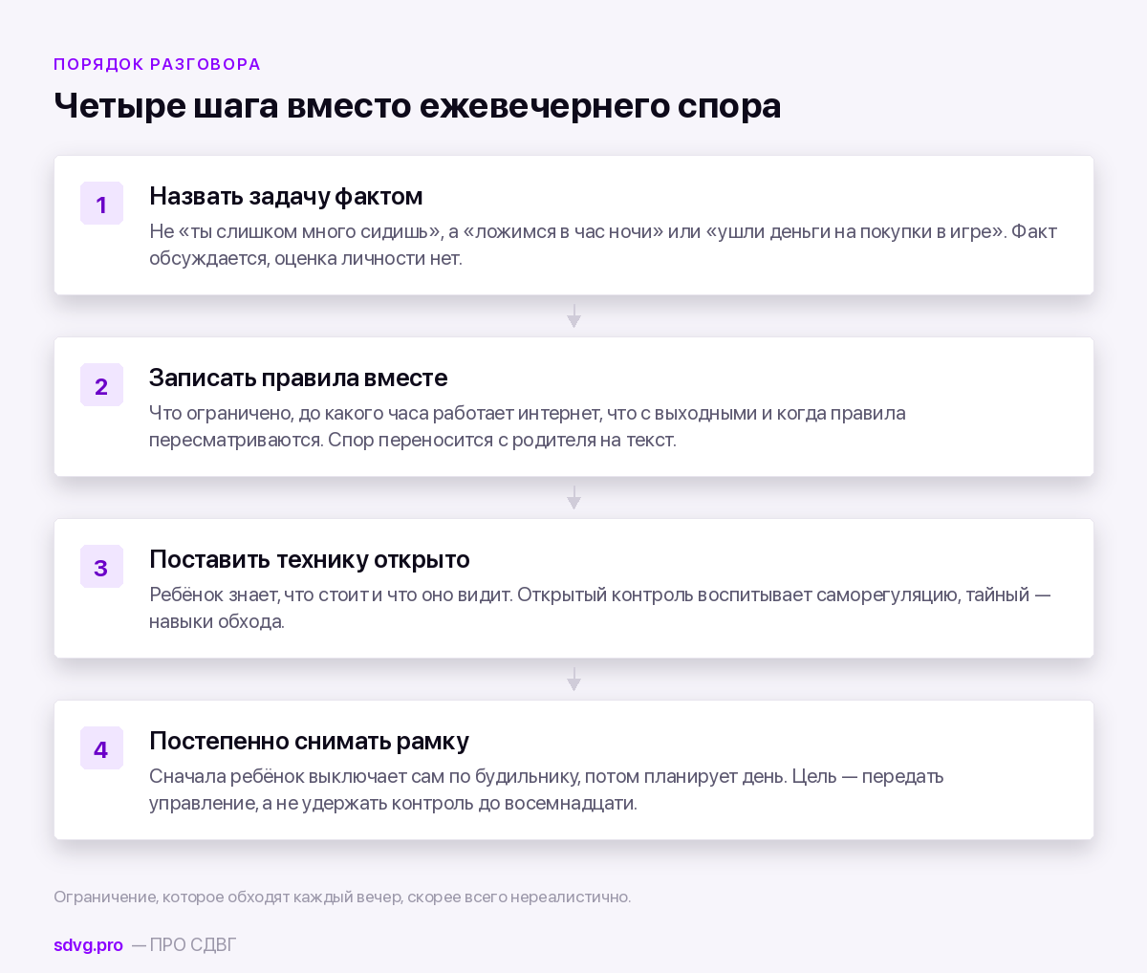Click the heading «Постепенно снимать рамку»
The image size is (1147, 973).
(x=309, y=741)
